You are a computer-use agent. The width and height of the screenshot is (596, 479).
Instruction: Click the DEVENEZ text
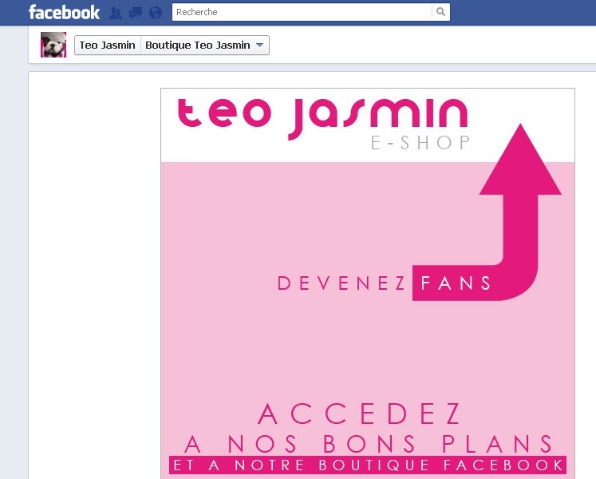[341, 283]
